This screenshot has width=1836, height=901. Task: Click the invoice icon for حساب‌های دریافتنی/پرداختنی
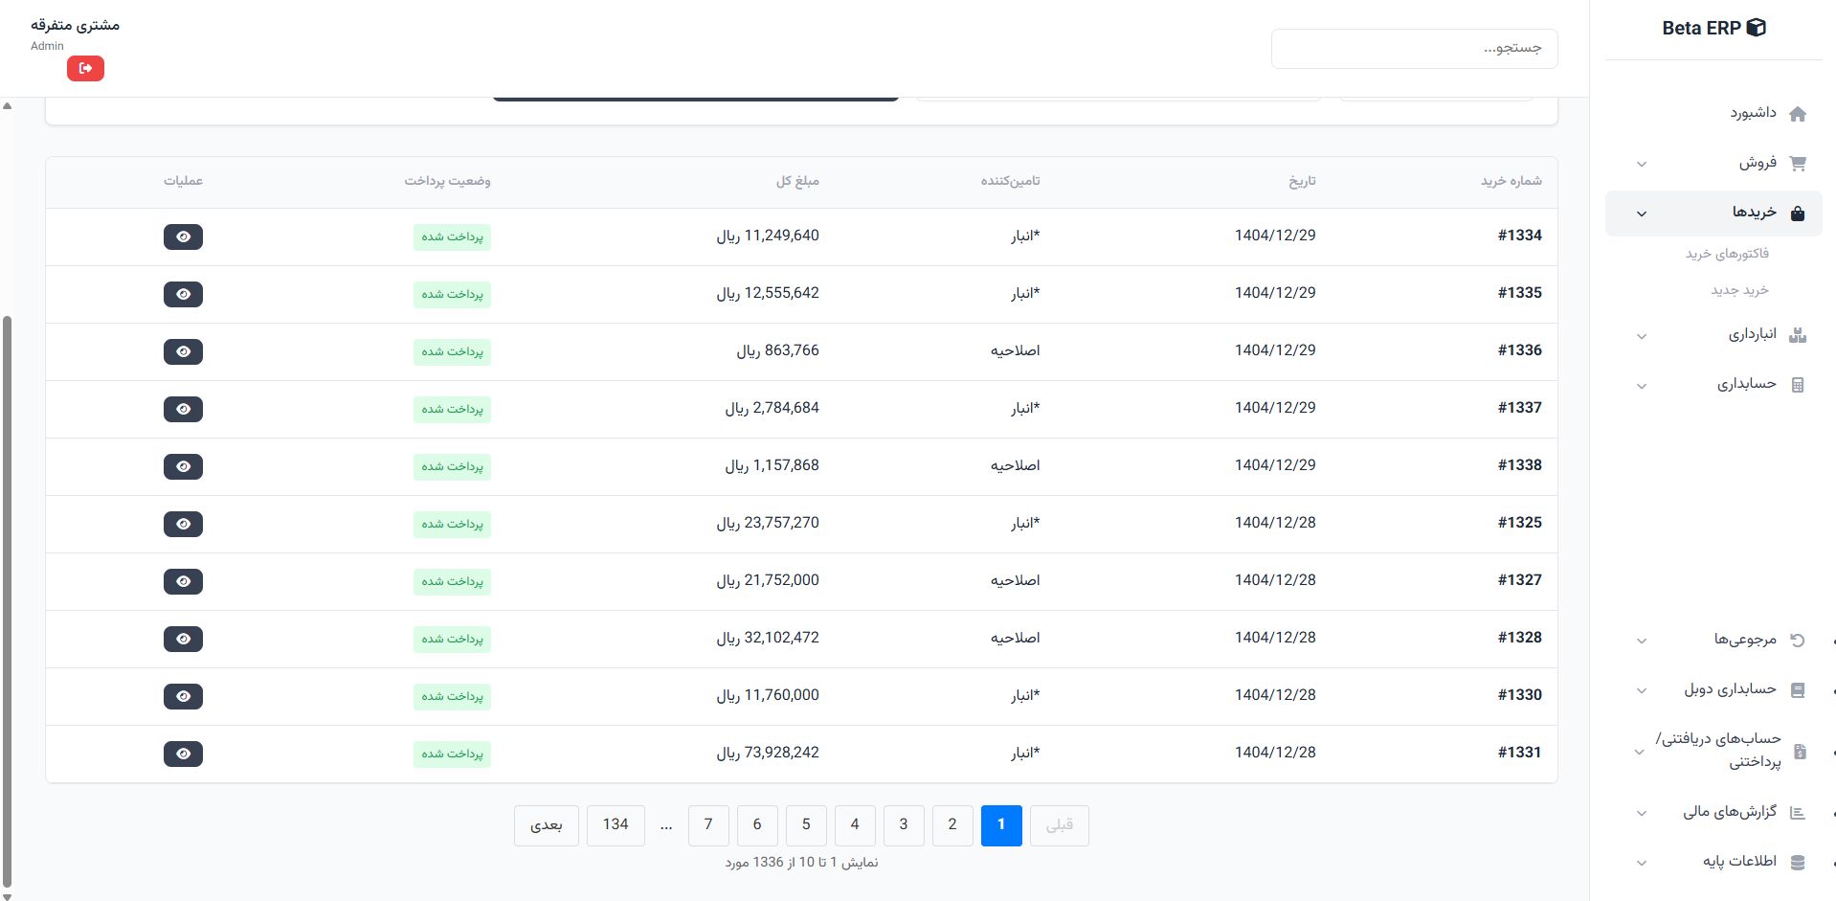1800,752
